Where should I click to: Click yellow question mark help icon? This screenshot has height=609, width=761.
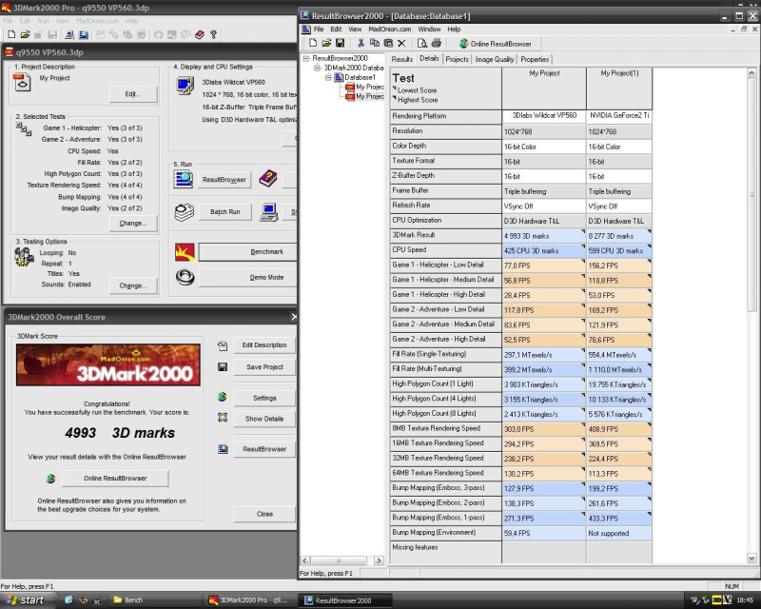tap(213, 34)
